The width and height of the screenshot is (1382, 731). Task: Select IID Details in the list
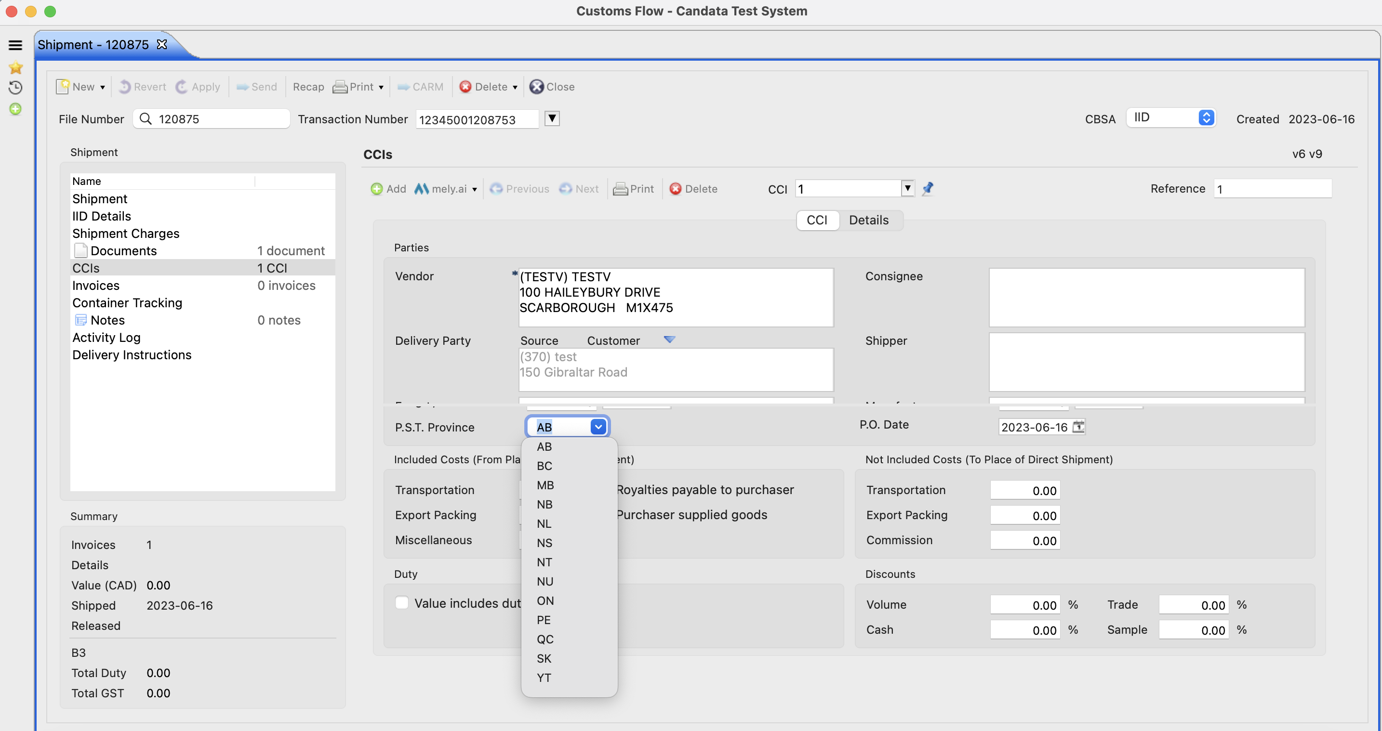[203, 216]
